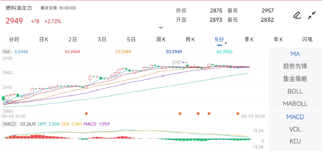322x151 pixels.
Task: Switch to the 分时 tab
Action: tap(14, 39)
